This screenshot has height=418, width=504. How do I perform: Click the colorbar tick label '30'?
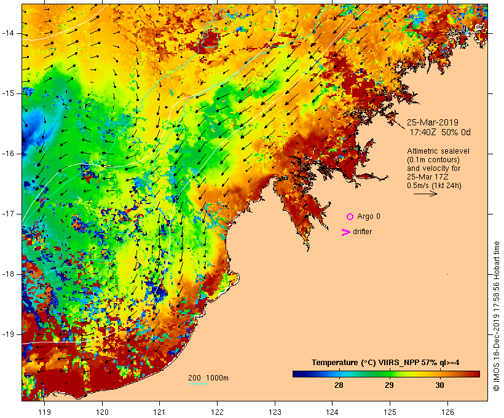click(x=439, y=385)
